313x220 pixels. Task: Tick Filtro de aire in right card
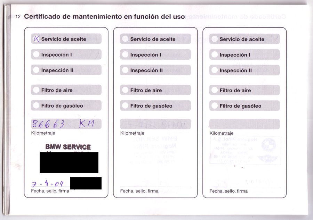[x=215, y=90]
